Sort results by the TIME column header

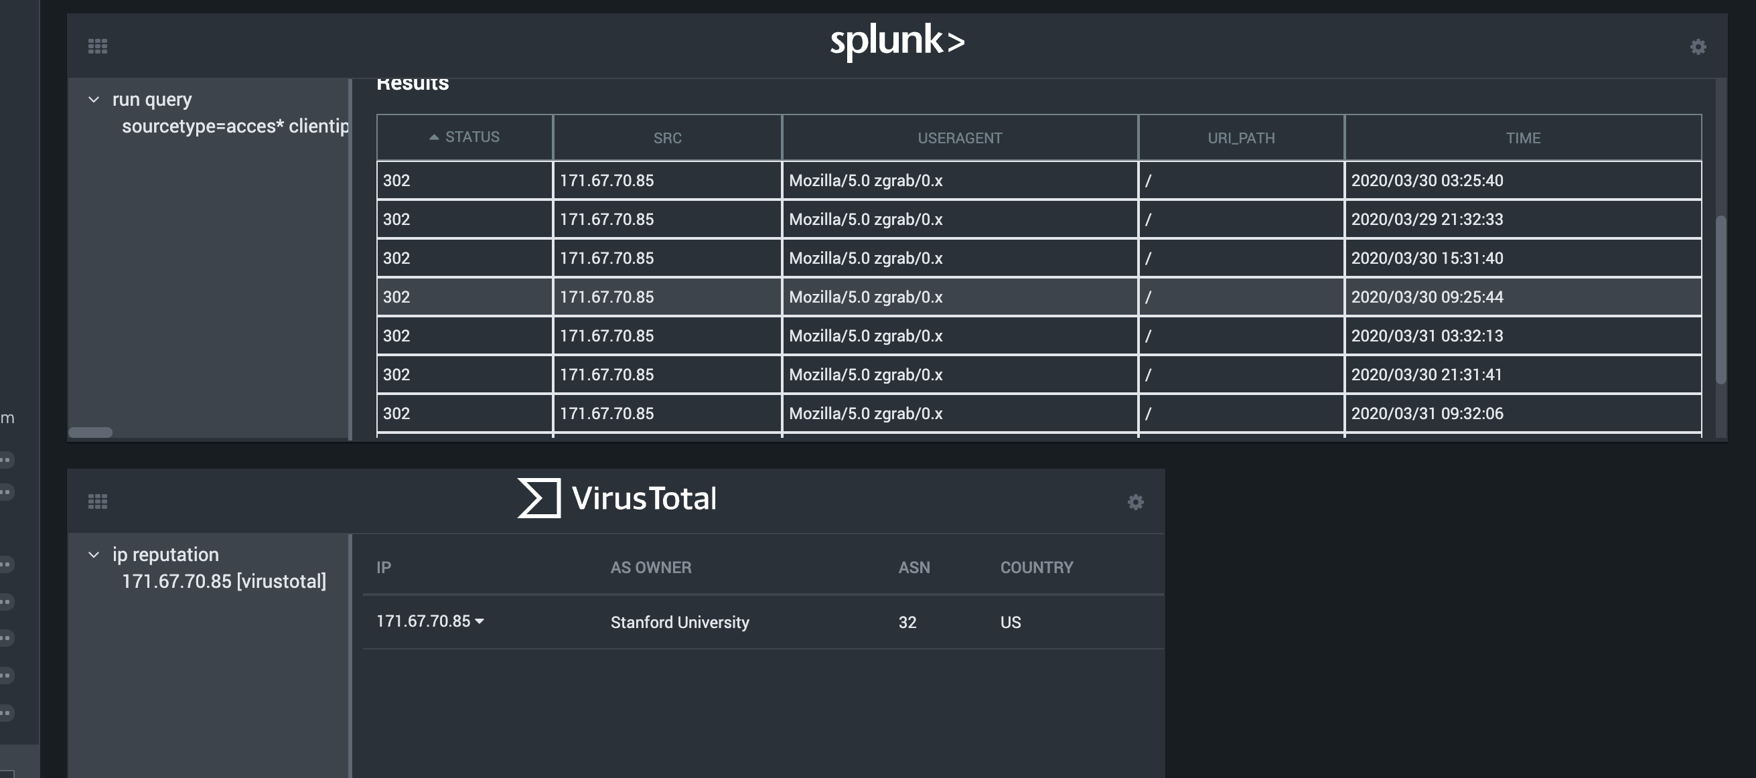tap(1523, 138)
